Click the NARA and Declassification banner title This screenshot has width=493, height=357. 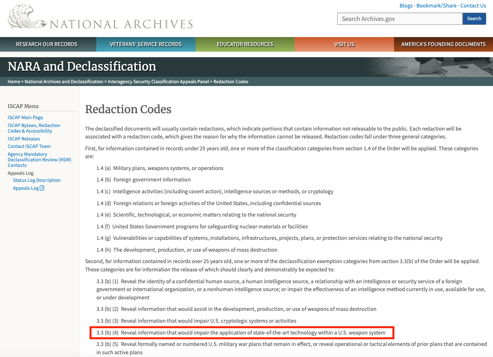tap(82, 66)
